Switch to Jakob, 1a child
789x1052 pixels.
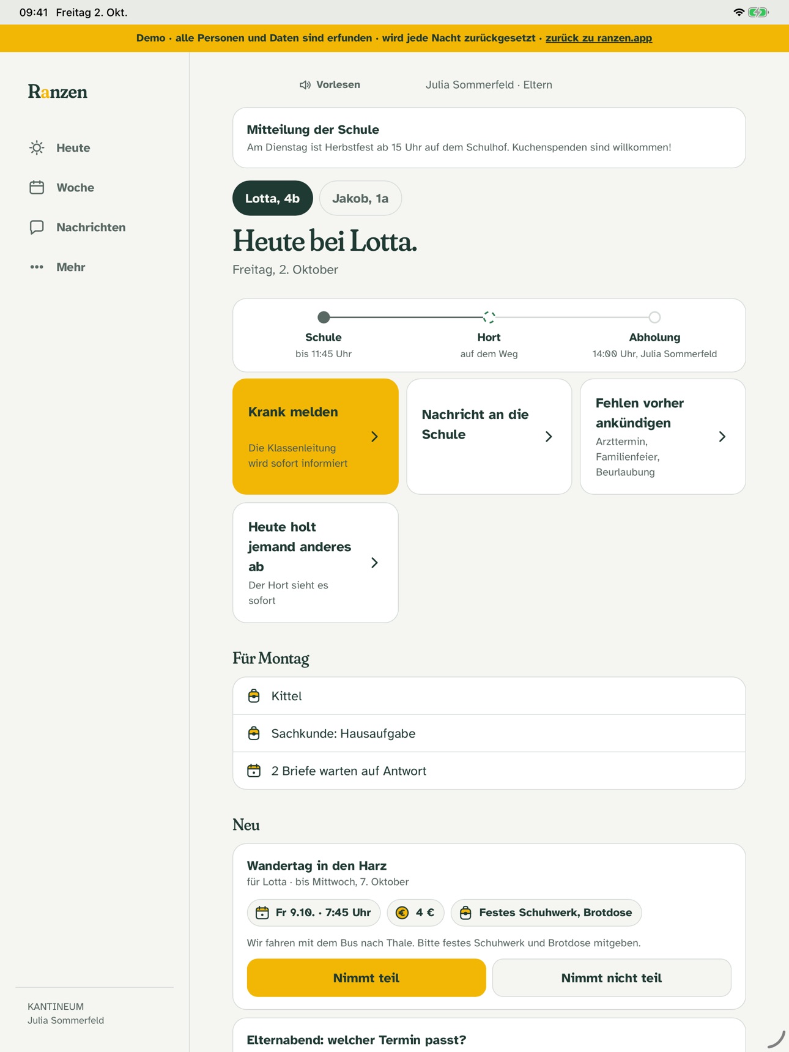(360, 198)
